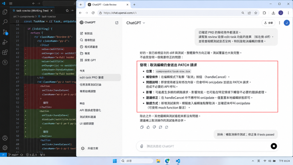Click the new chat compose icon in sidebar header
Image resolution: width=293 pixels, height=165 pixels.
click(x=117, y=23)
